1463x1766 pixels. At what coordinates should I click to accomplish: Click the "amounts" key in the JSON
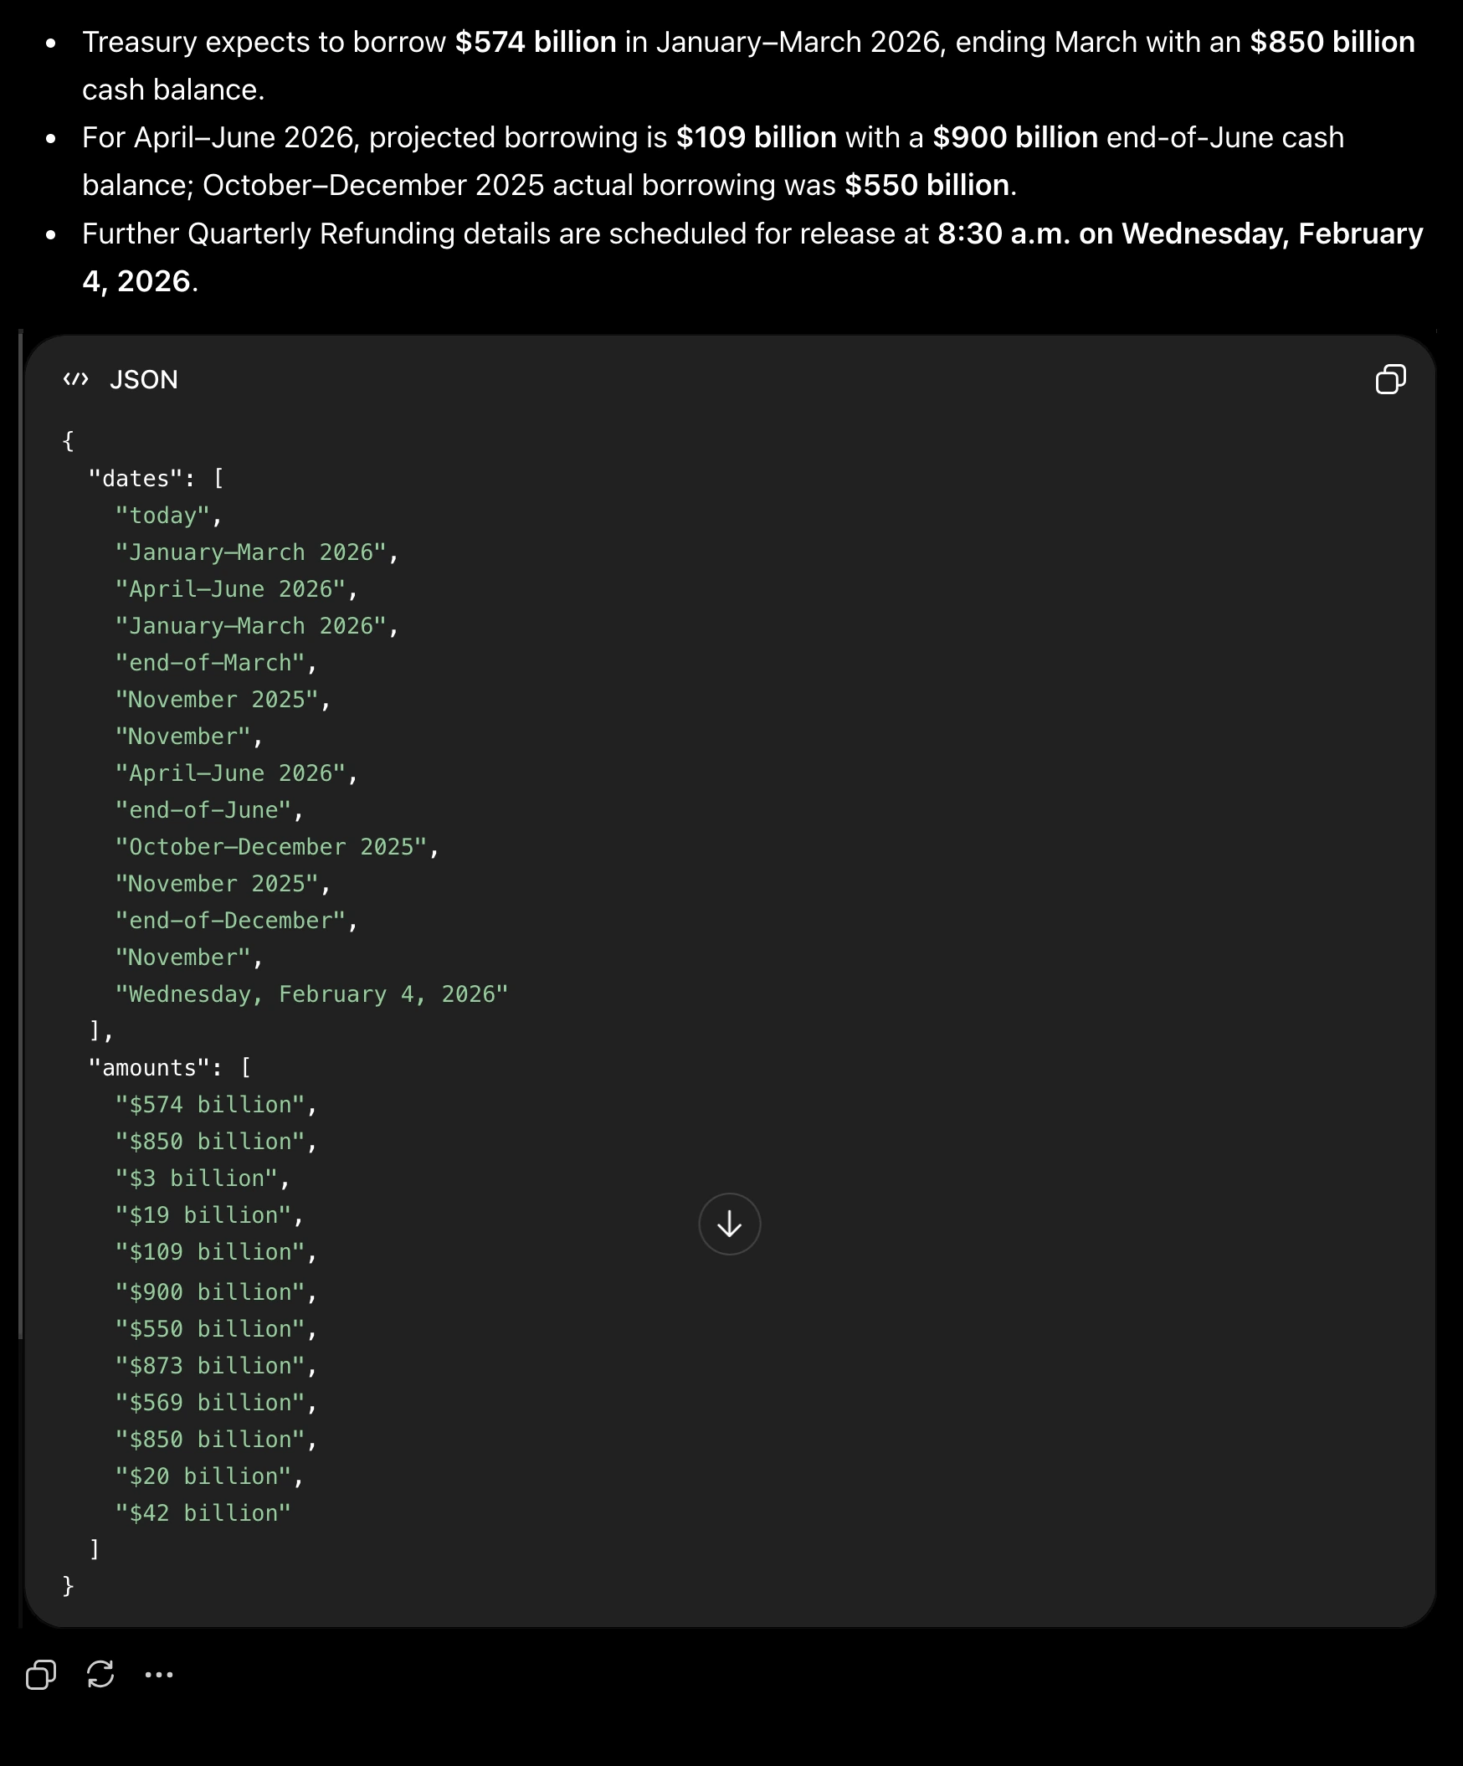pos(149,1067)
